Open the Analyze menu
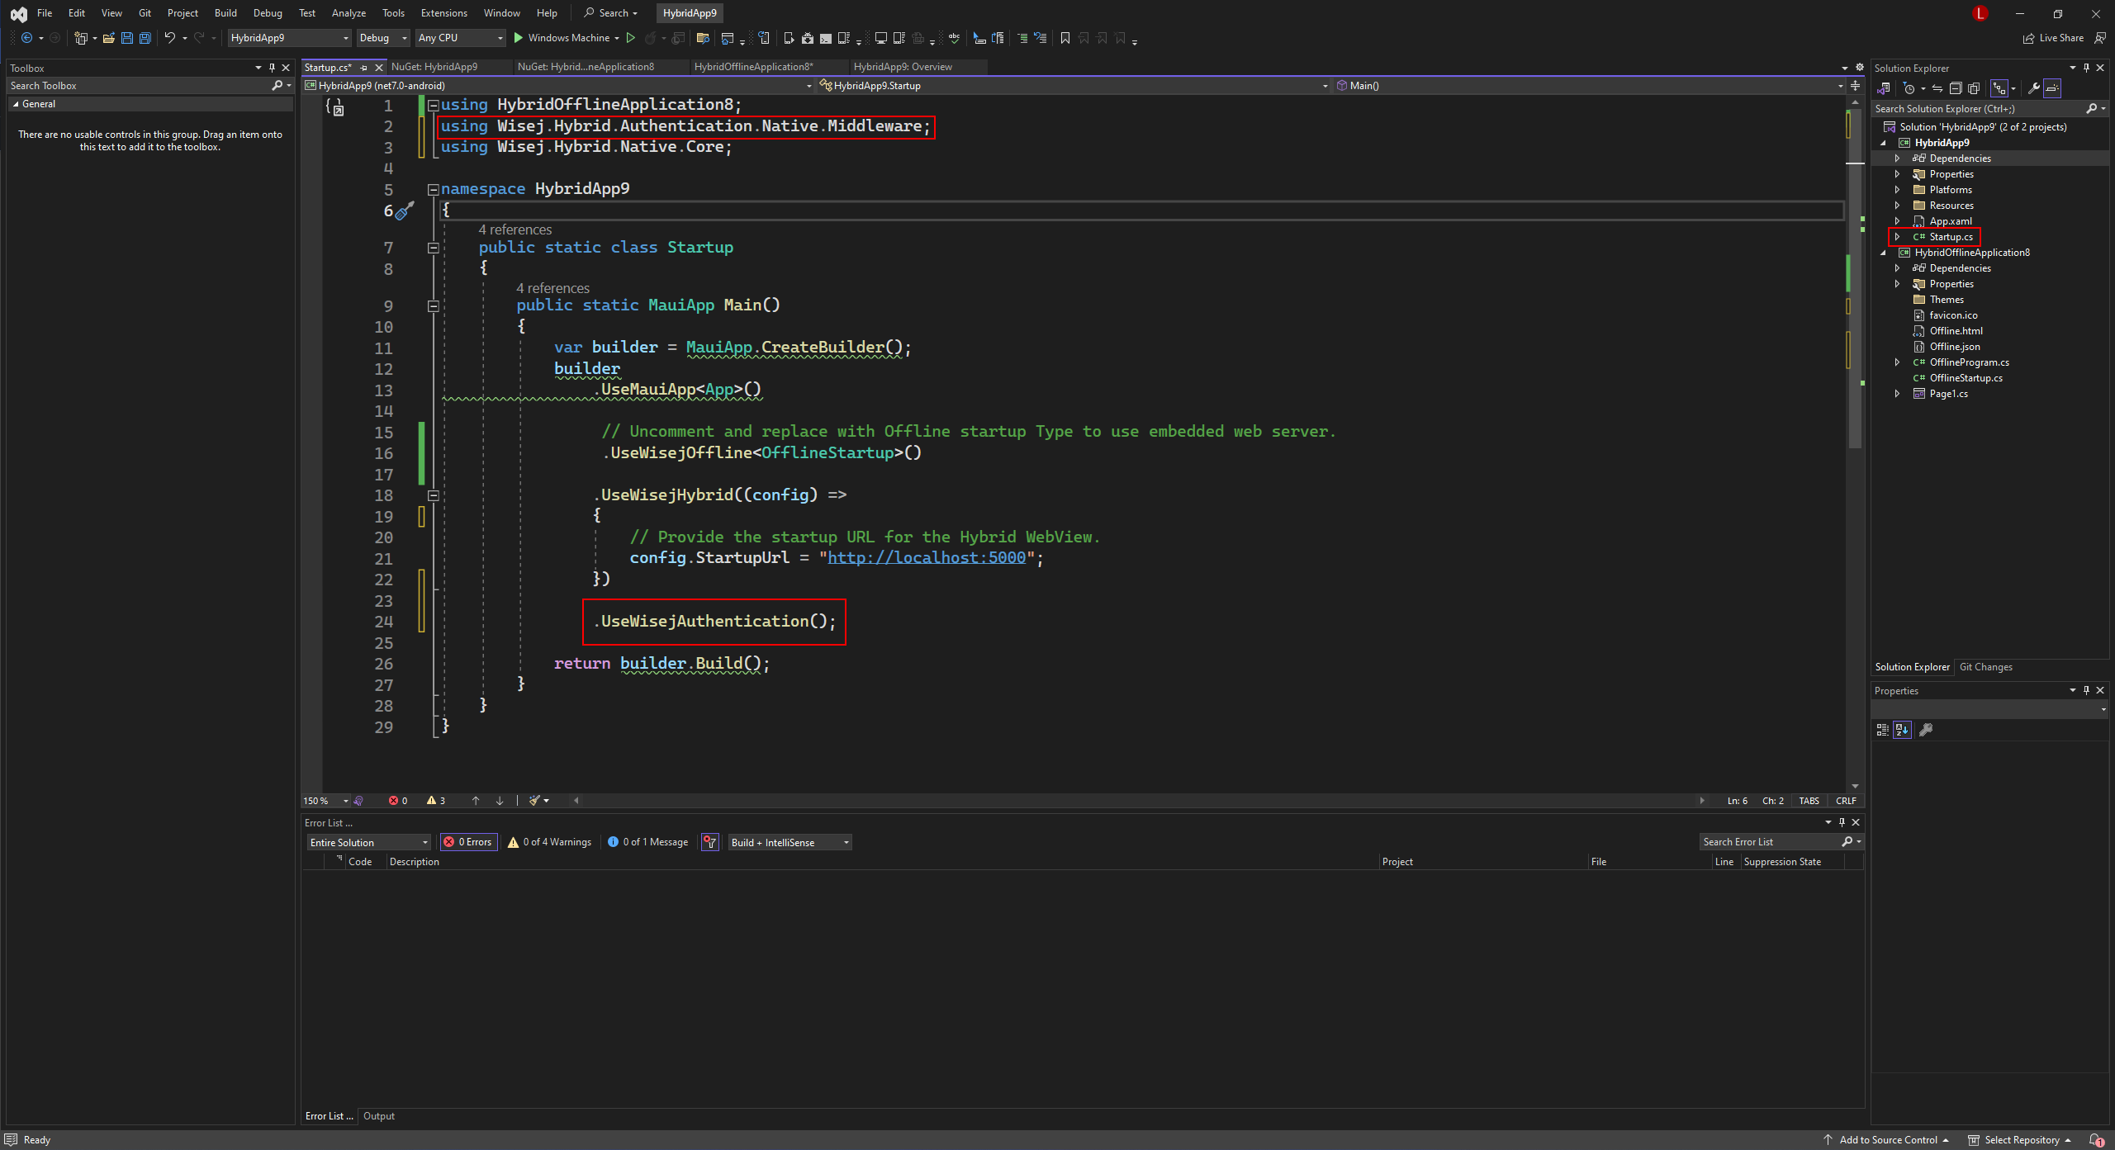Screen dimensions: 2115x1150 click(x=349, y=13)
